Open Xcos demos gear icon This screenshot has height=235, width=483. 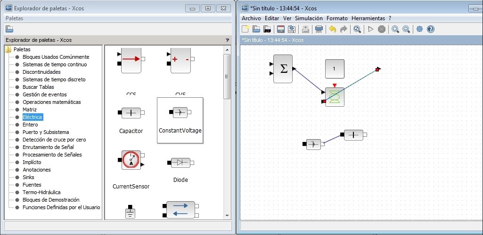(x=419, y=29)
